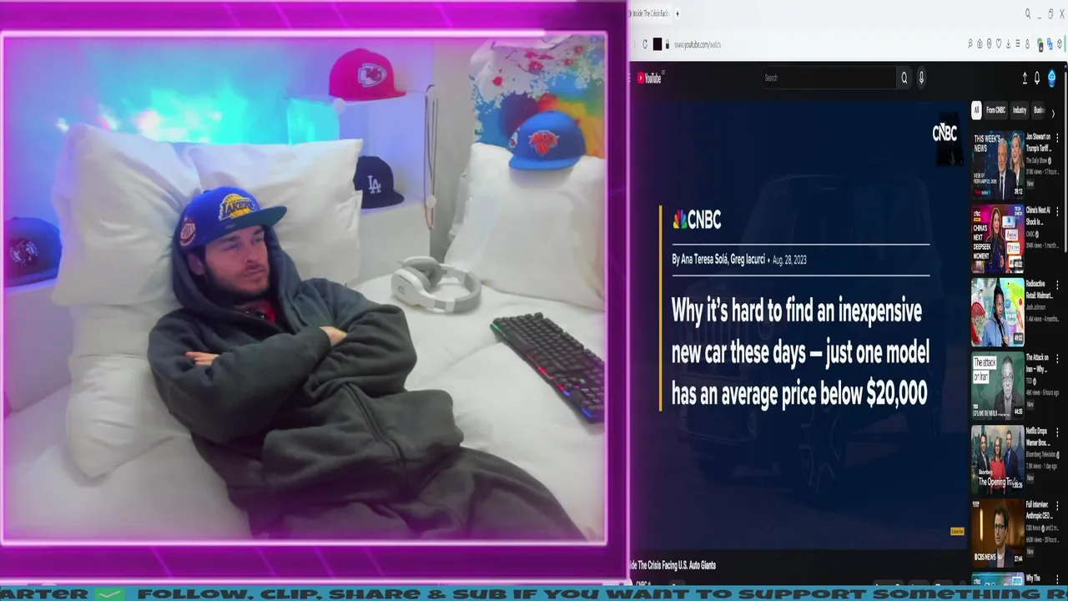1068x601 pixels.
Task: Click video title Crisis Facing U.S. Auto Giants
Action: [673, 565]
